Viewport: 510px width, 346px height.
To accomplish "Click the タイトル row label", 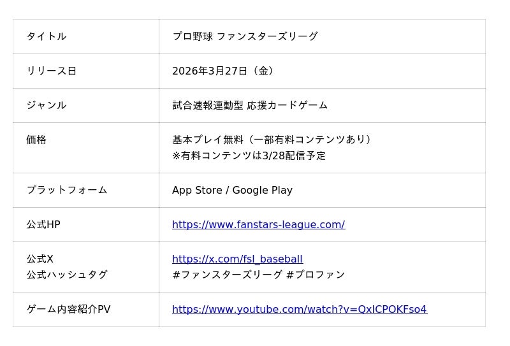I will click(x=46, y=36).
